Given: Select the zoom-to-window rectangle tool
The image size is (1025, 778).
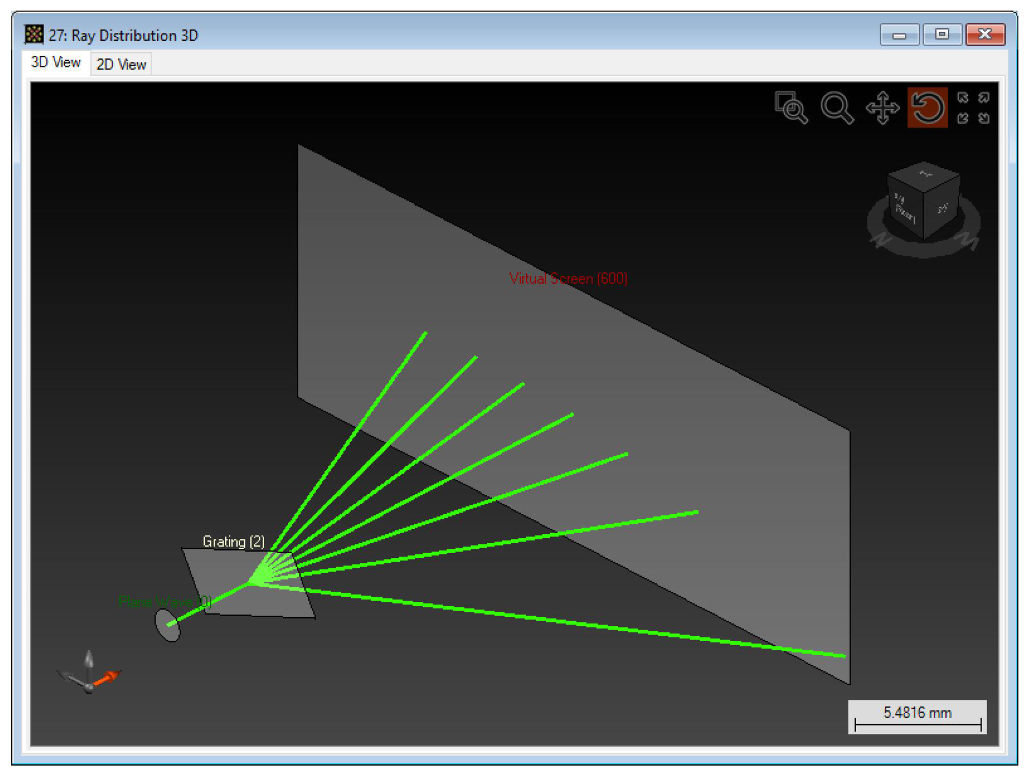Looking at the screenshot, I should point(791,107).
